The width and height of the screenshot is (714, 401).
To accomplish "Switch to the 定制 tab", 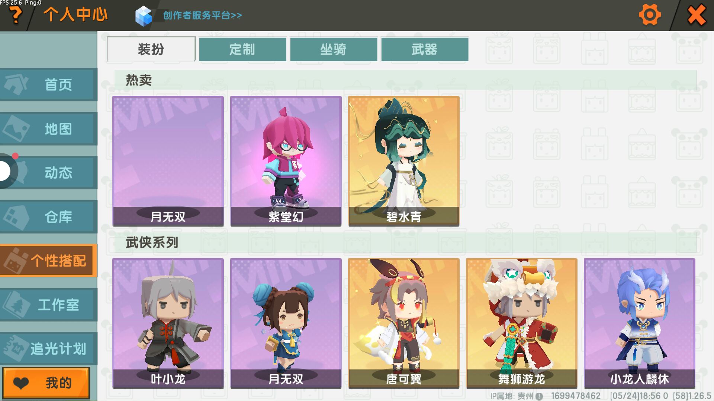I will point(242,49).
